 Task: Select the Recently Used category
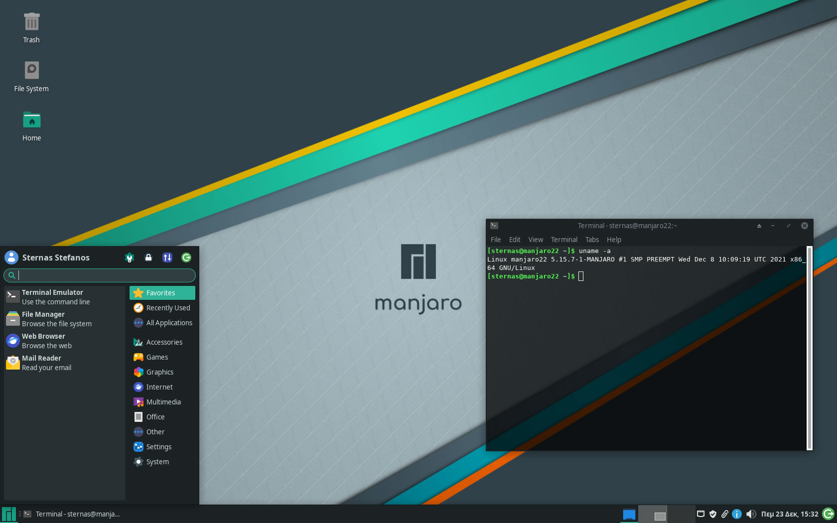162,308
